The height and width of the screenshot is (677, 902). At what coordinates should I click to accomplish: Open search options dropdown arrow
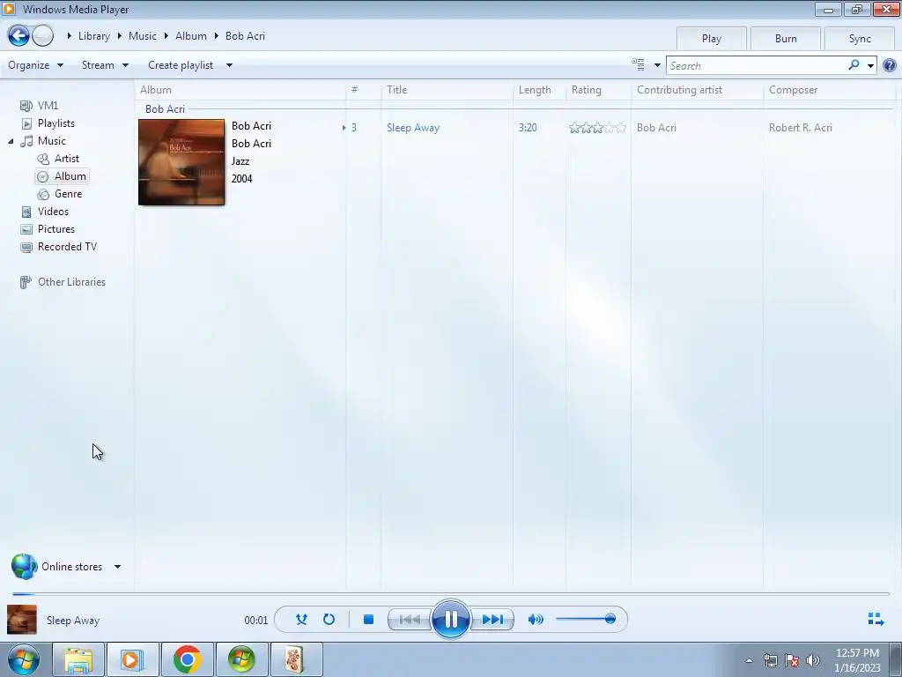[x=871, y=65]
